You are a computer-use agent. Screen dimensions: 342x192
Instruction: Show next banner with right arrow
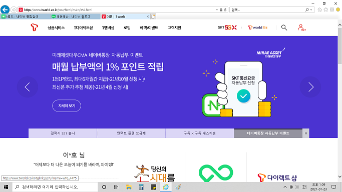tap(310, 87)
